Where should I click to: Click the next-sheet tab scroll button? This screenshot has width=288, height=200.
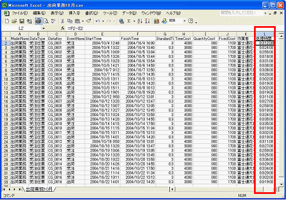[14, 189]
